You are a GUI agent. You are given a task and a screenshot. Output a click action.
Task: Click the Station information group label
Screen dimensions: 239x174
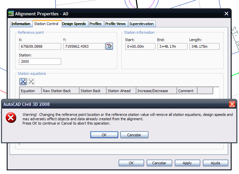pos(139,32)
